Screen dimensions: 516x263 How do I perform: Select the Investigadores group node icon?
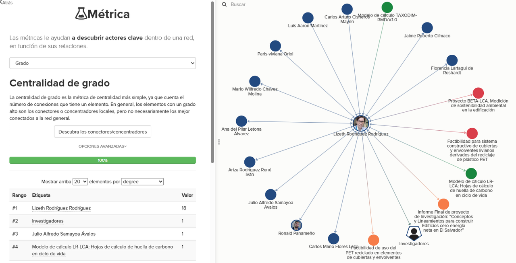[x=414, y=233]
